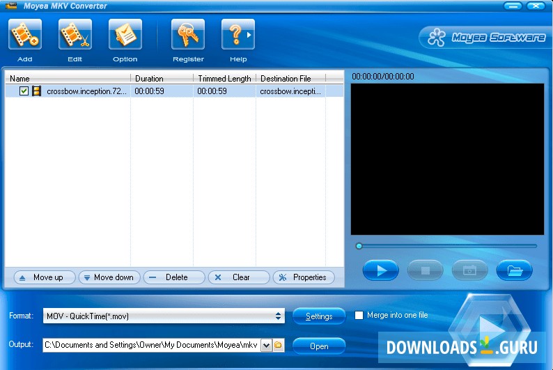Click the black video preview area

(447, 159)
